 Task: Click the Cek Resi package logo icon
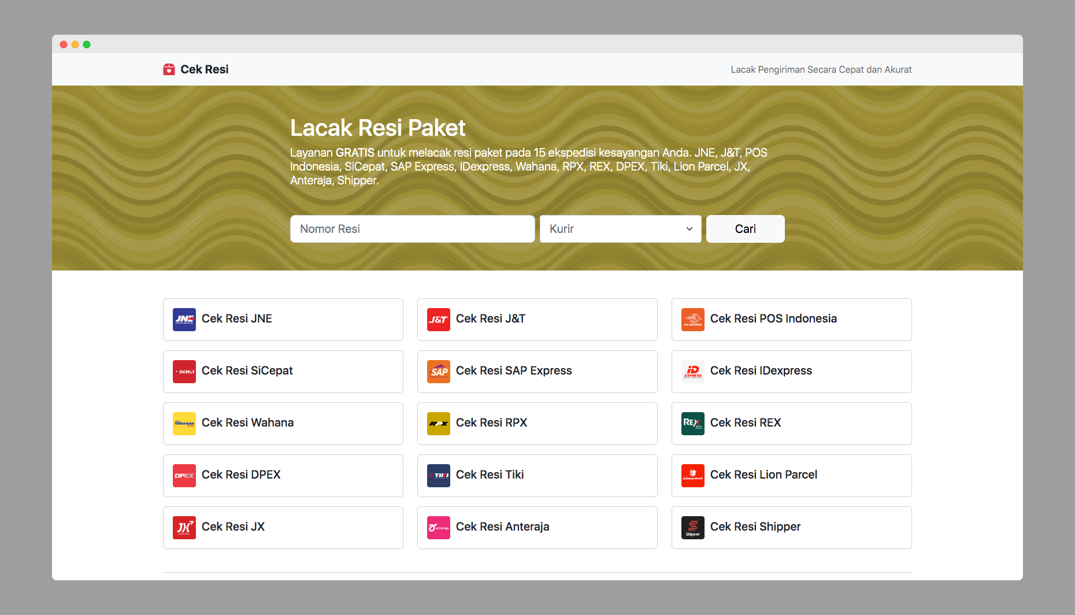[169, 69]
